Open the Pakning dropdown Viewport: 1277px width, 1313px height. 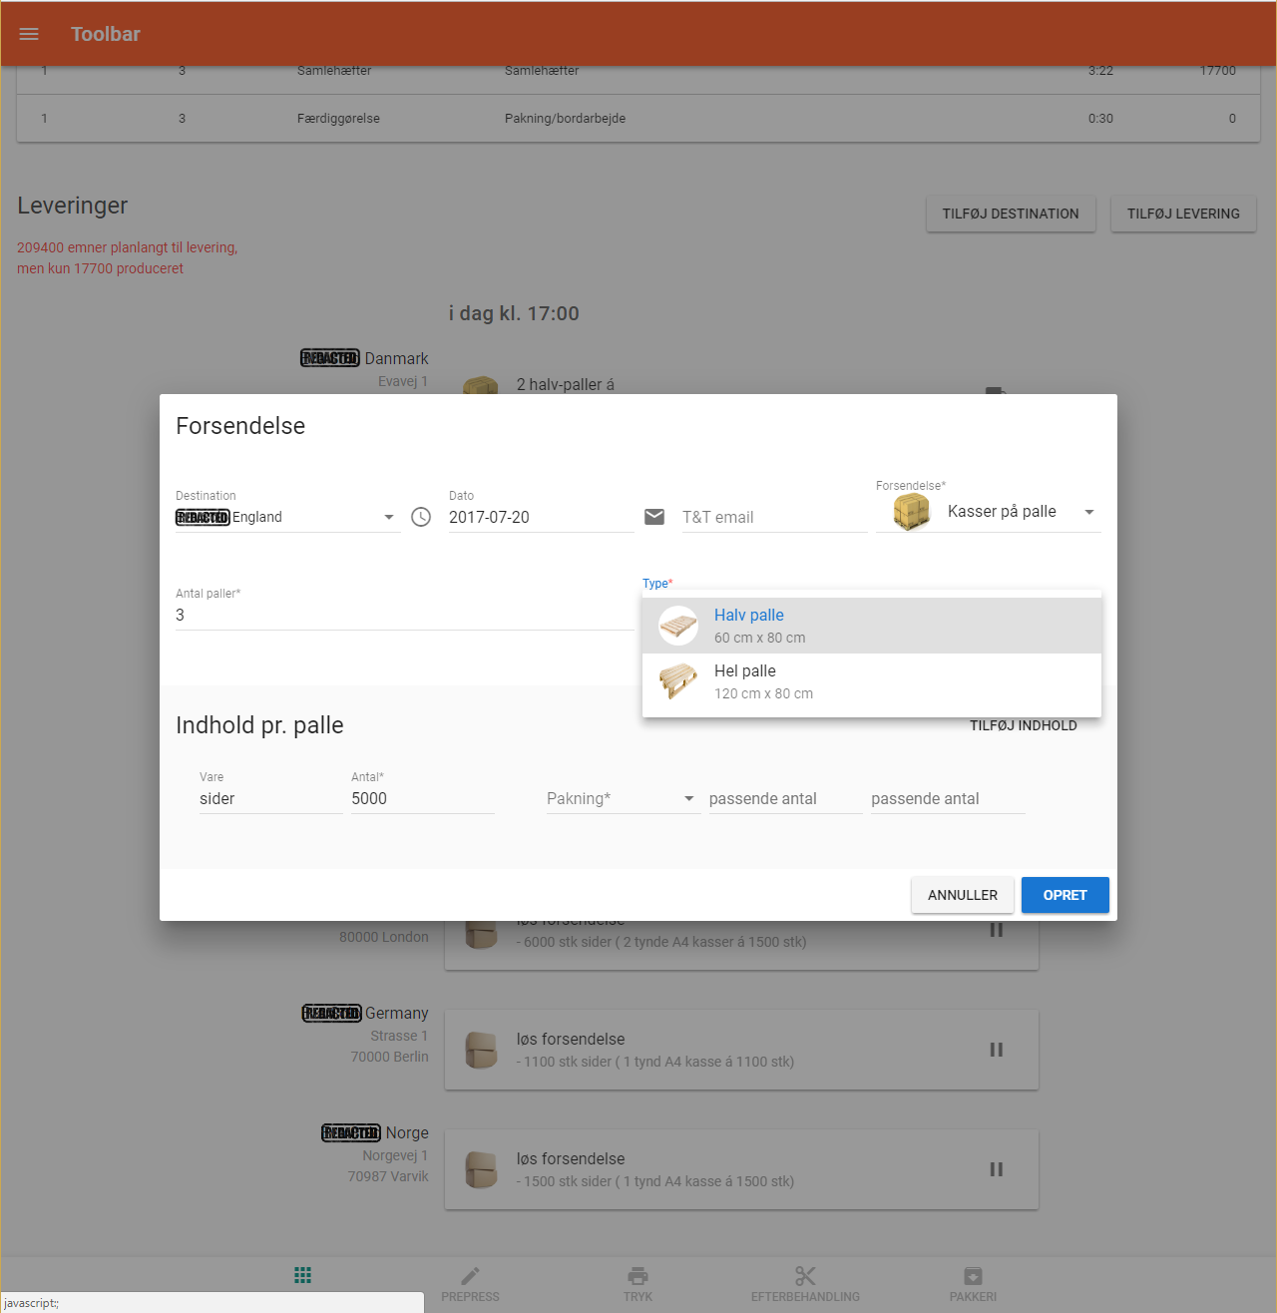[623, 799]
